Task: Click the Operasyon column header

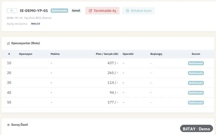Action: pyautogui.click(x=26, y=54)
